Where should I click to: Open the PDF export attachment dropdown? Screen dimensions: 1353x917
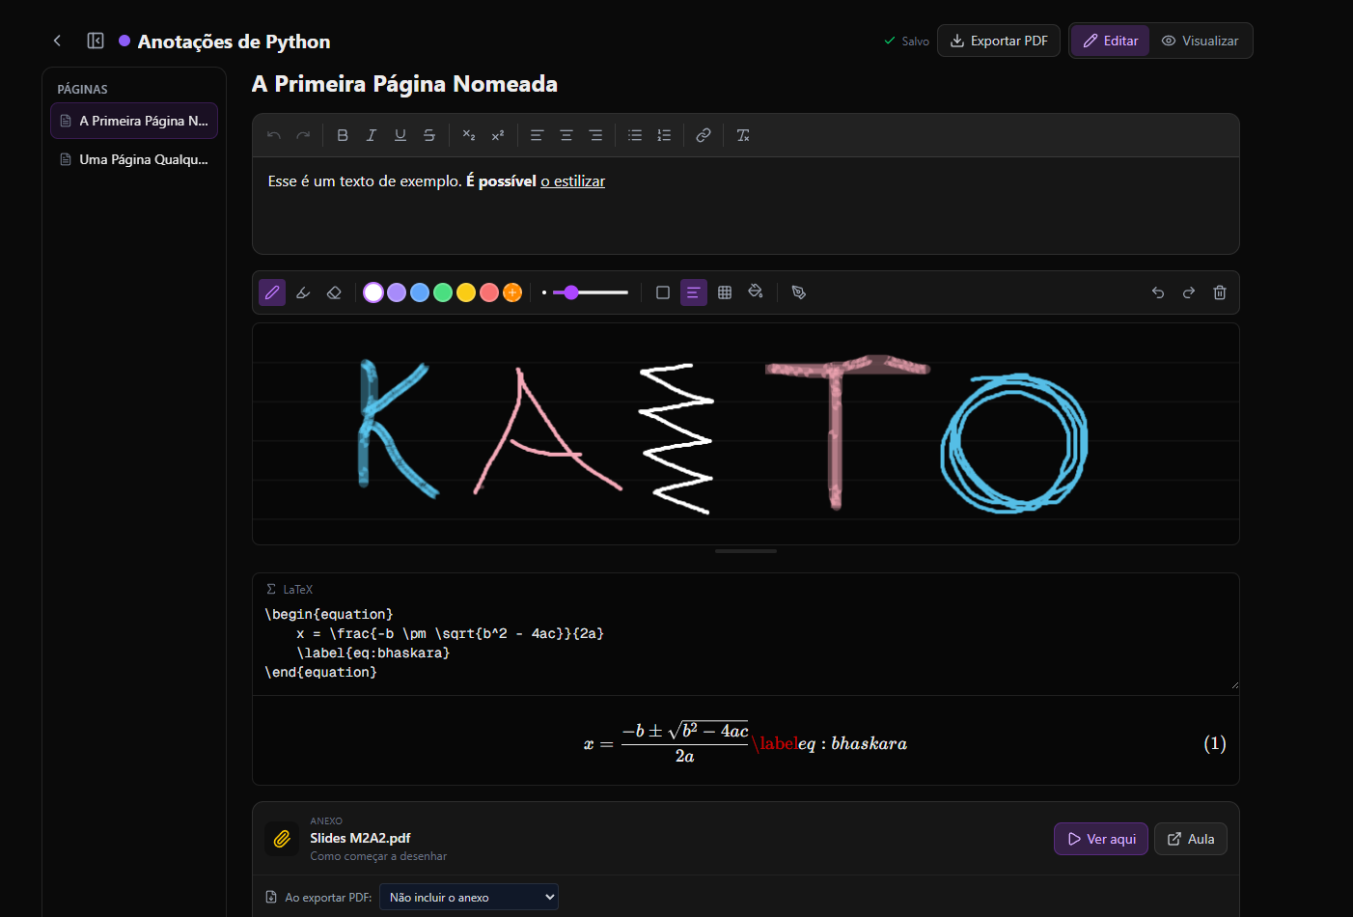(x=469, y=897)
